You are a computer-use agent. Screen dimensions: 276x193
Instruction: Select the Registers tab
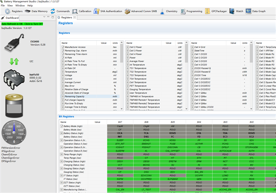point(66,17)
